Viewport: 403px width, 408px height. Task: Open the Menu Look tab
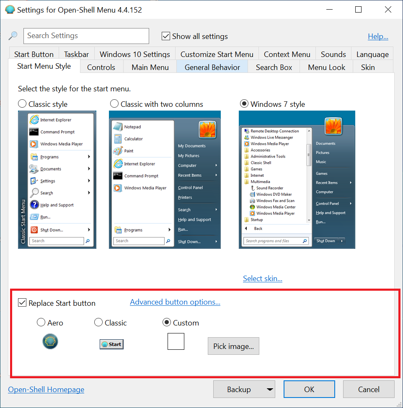point(326,67)
